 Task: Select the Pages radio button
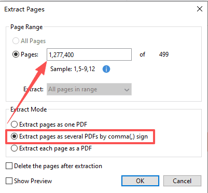[x=16, y=54]
